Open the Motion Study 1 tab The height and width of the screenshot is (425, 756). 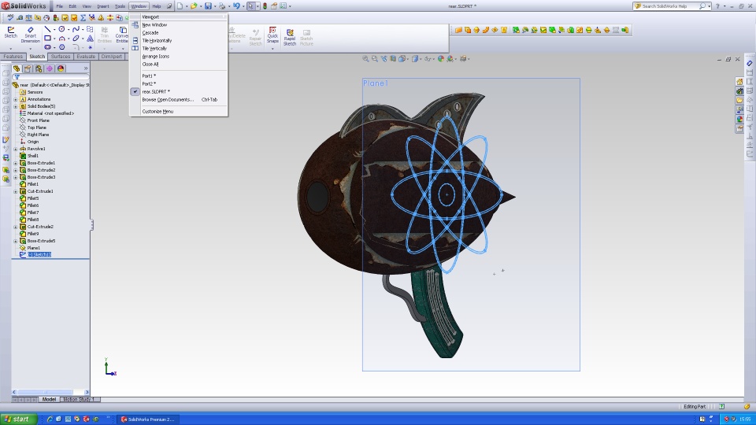[79, 400]
